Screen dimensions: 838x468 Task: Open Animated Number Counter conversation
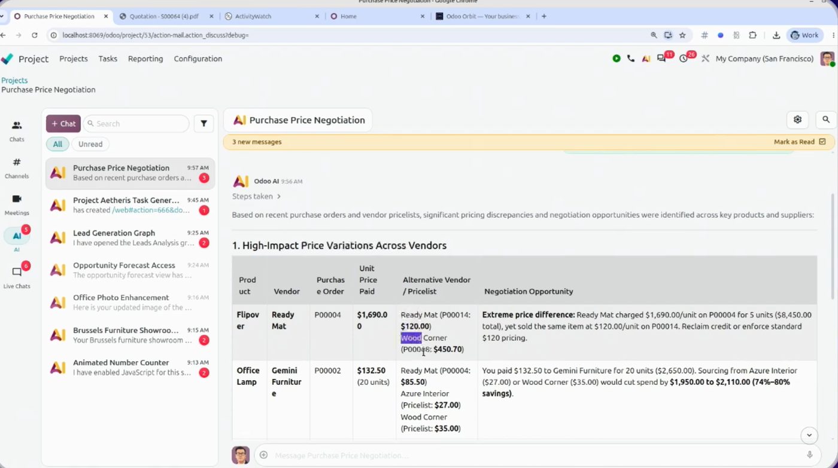point(130,368)
